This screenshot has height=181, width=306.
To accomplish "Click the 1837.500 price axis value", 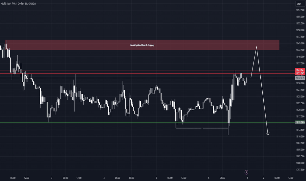I will [300, 64].
